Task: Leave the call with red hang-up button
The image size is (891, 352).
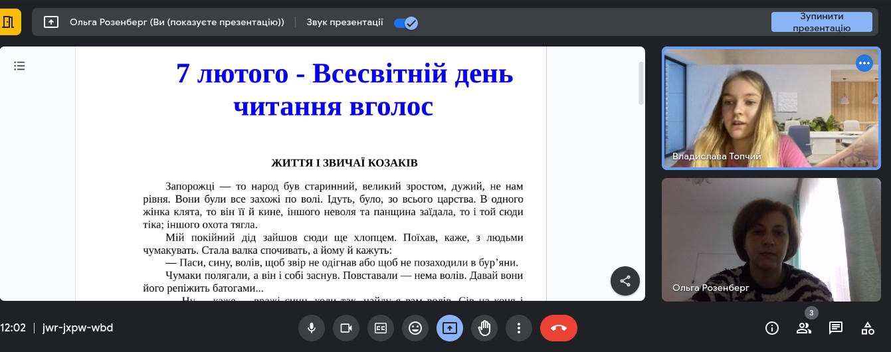Action: 558,328
